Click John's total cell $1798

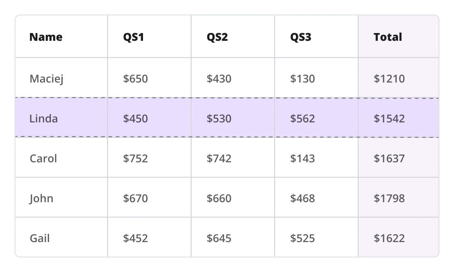(x=389, y=199)
